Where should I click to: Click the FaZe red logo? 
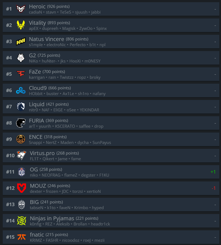(21, 74)
